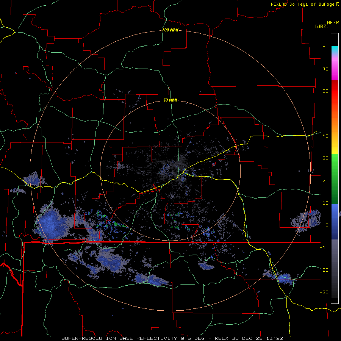Screen dimensions: 341x341
Task: Click the -10 value on the dBZ scale
Action: coord(324,247)
